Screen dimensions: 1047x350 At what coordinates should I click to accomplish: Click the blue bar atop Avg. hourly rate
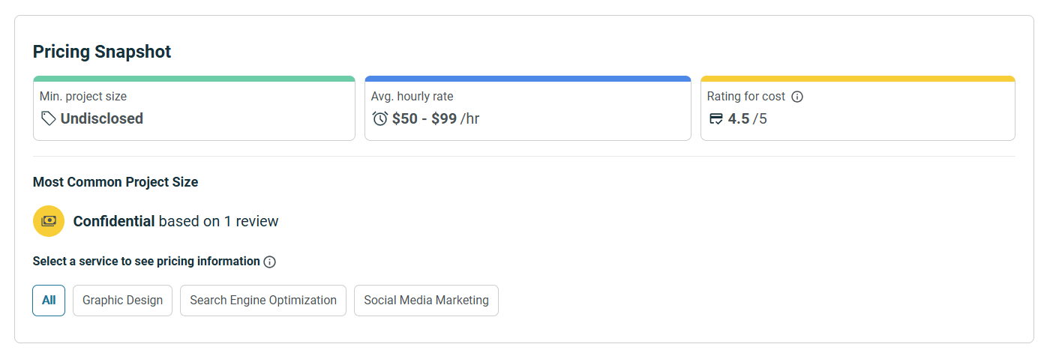[x=527, y=78]
